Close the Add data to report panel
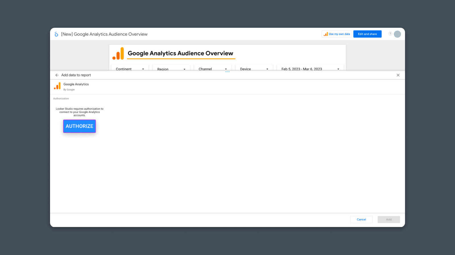The height and width of the screenshot is (255, 455). click(398, 75)
